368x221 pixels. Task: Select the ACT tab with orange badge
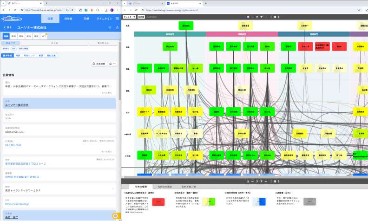coord(44,36)
